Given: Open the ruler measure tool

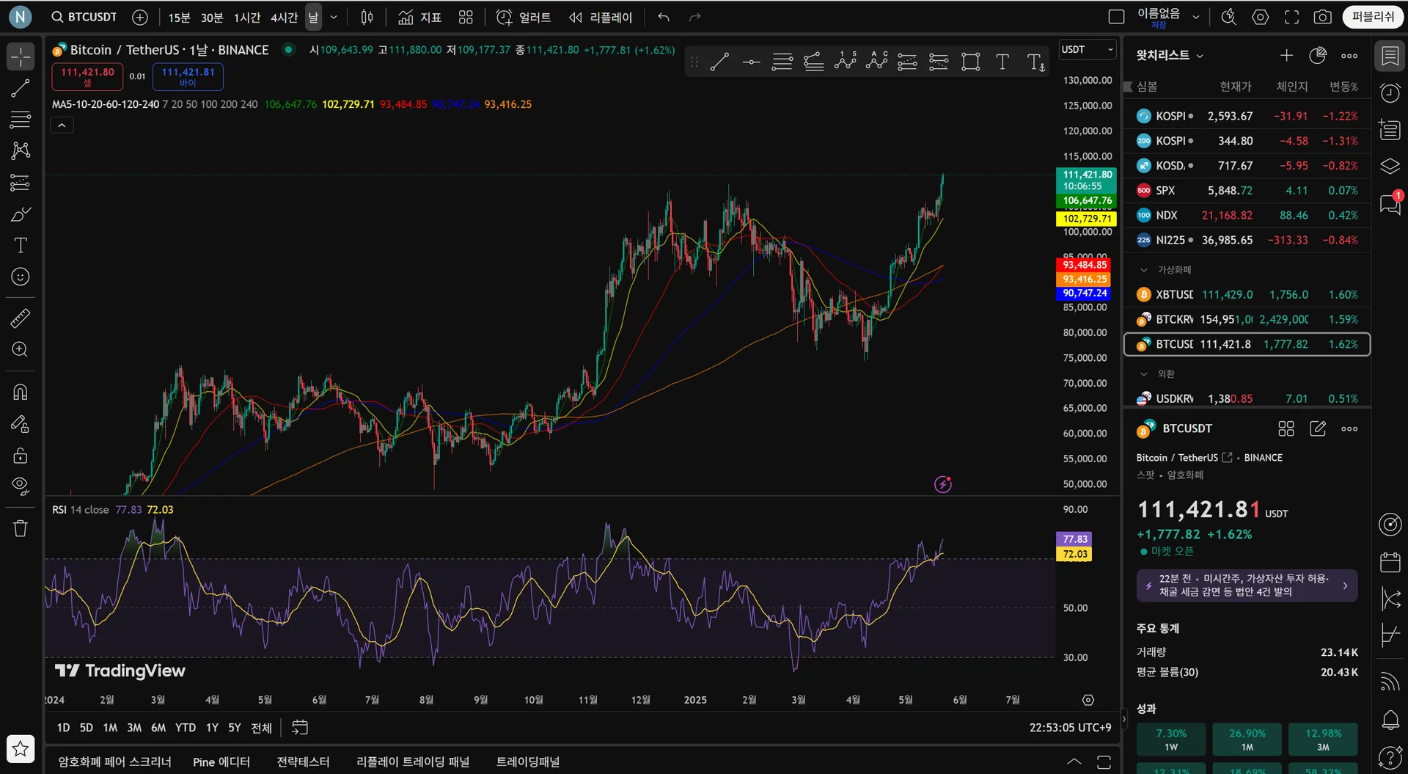Looking at the screenshot, I should pos(21,318).
